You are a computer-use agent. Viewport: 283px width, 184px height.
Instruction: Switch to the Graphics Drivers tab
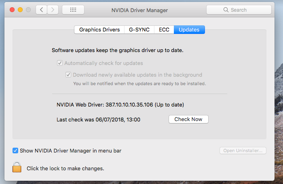[99, 29]
